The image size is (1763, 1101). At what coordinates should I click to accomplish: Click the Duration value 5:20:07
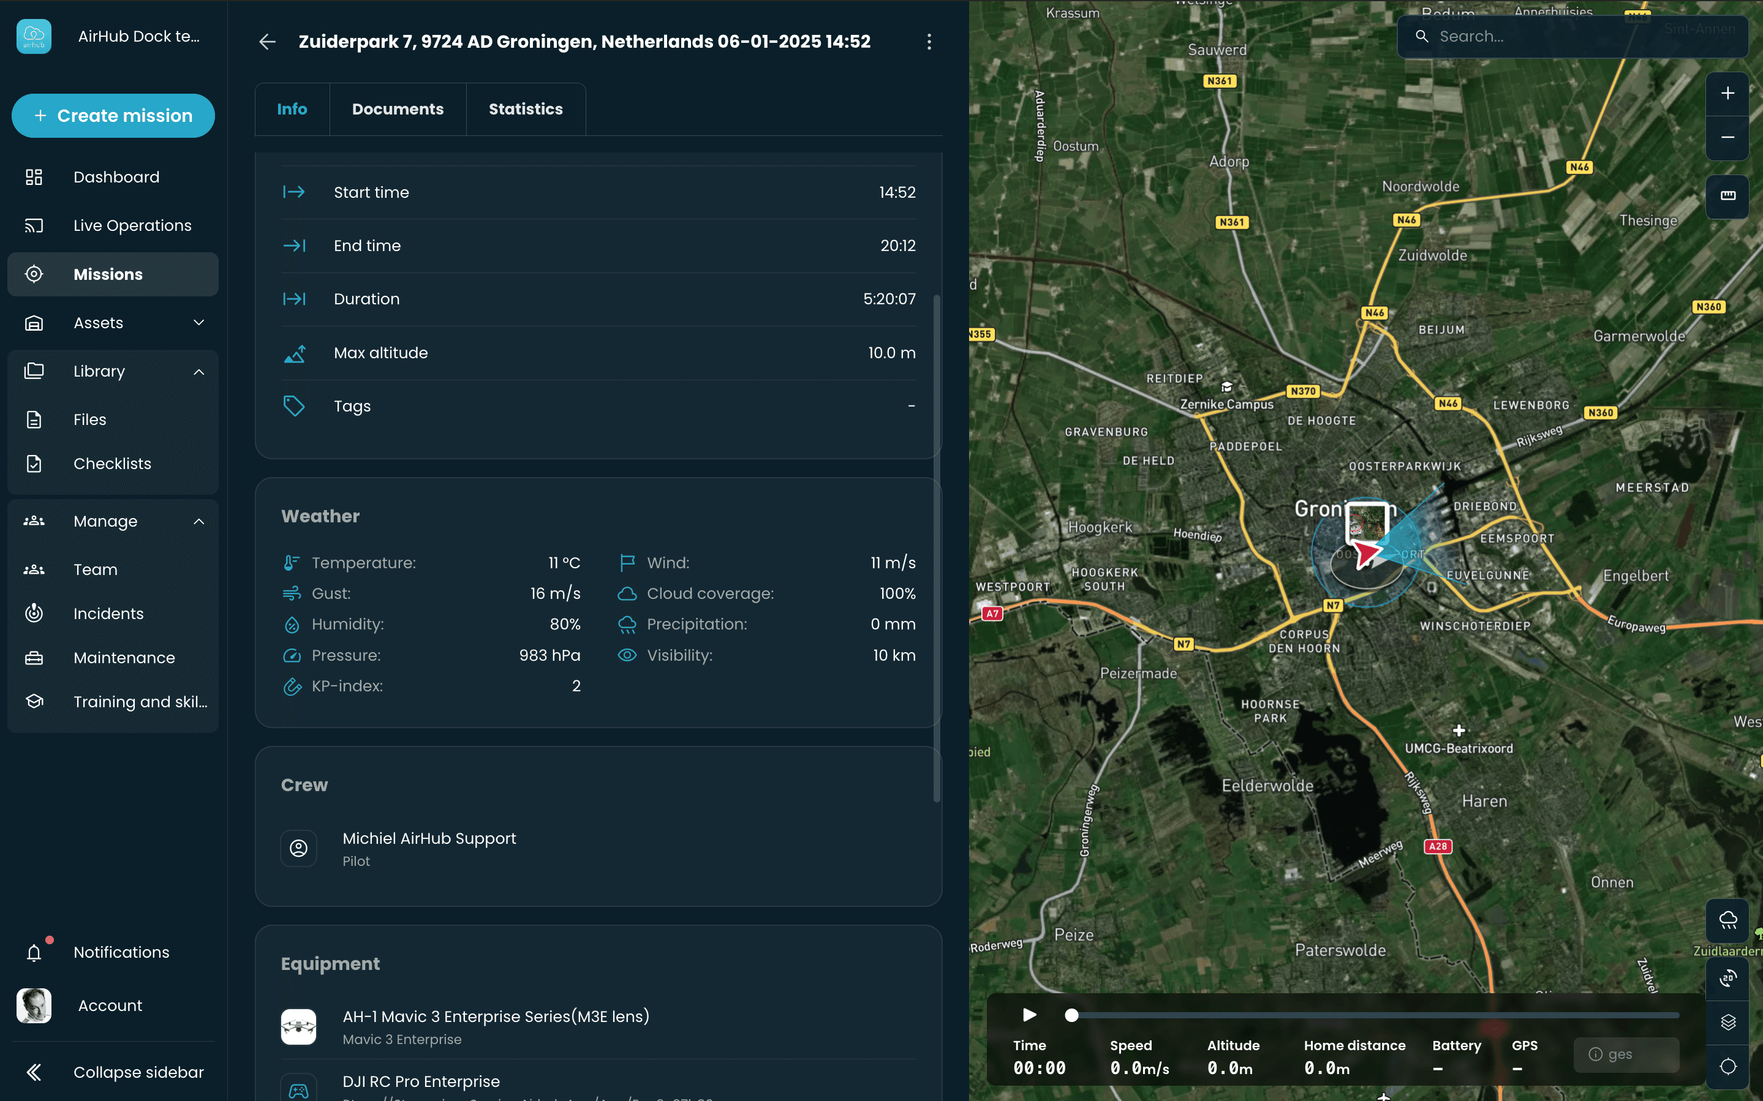coord(889,299)
